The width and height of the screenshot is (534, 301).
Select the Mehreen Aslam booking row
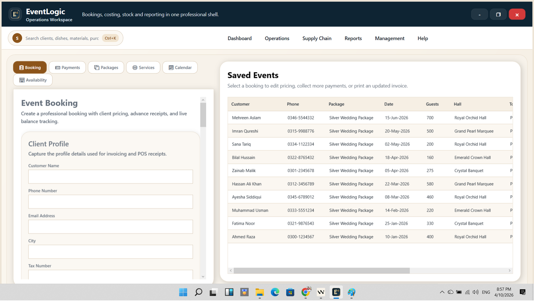coord(334,117)
